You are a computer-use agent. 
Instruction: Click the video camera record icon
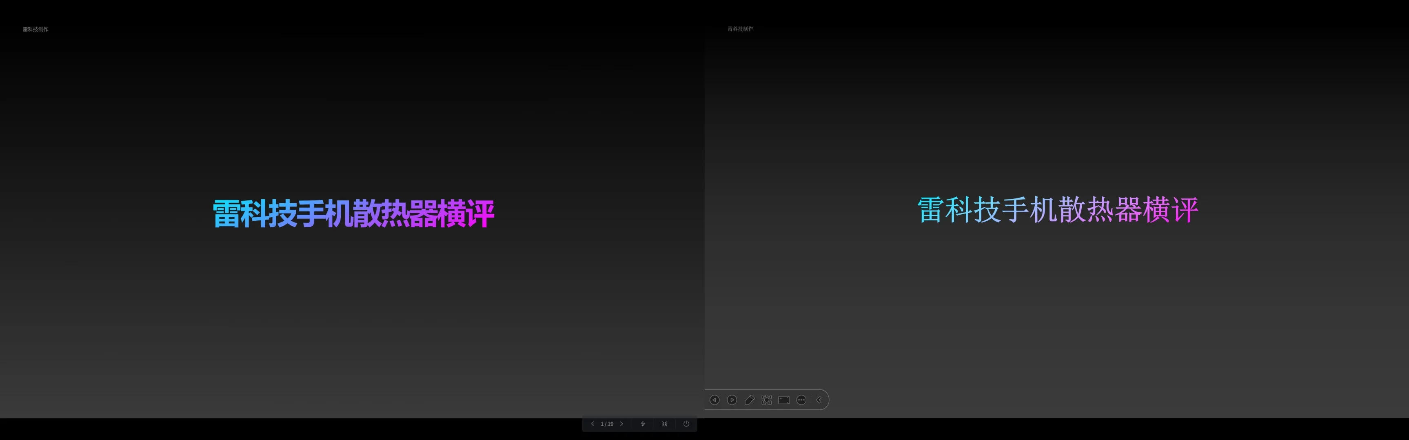[784, 400]
